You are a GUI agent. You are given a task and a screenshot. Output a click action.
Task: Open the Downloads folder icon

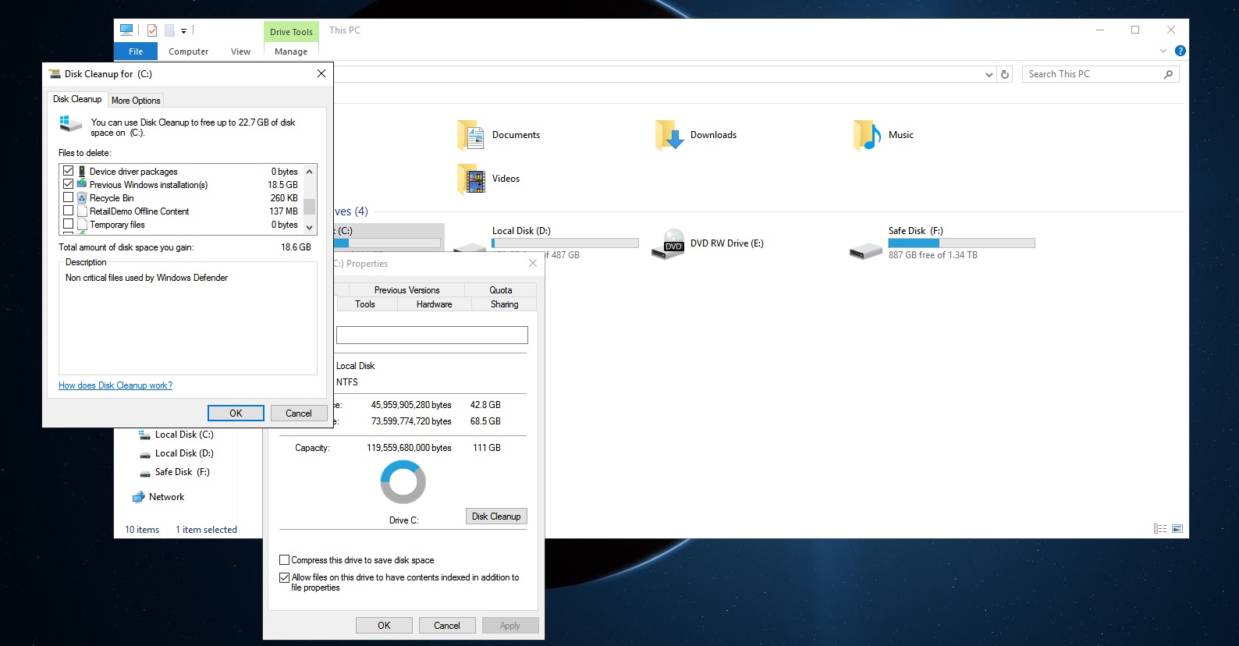pyautogui.click(x=669, y=135)
